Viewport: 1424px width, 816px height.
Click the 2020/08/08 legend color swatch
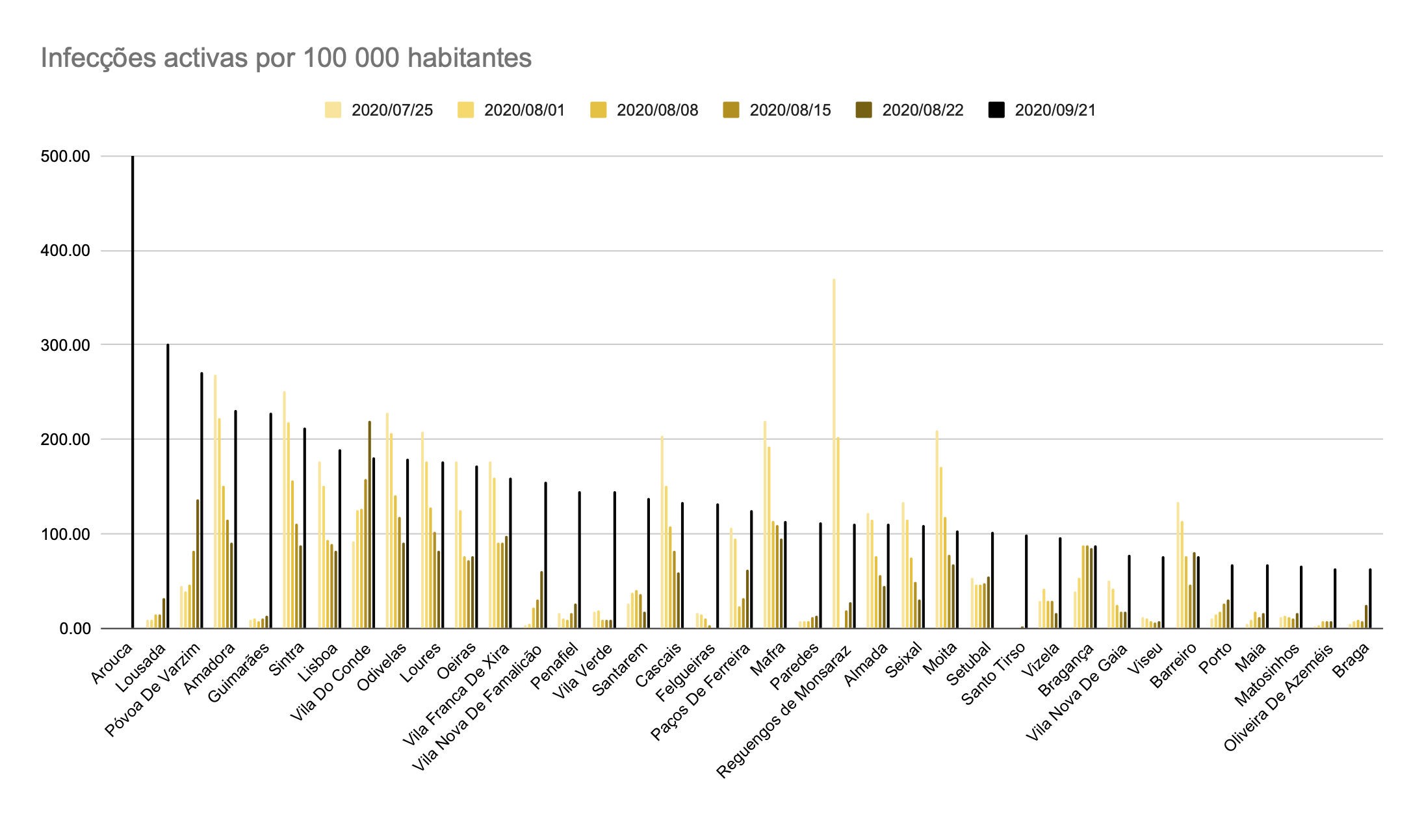(598, 110)
